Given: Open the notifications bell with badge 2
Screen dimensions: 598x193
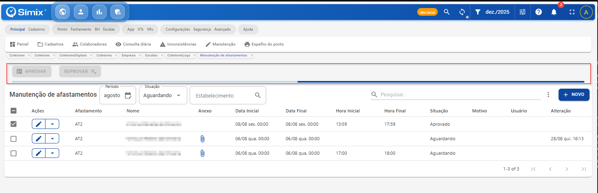Looking at the screenshot, I should pyautogui.click(x=554, y=12).
